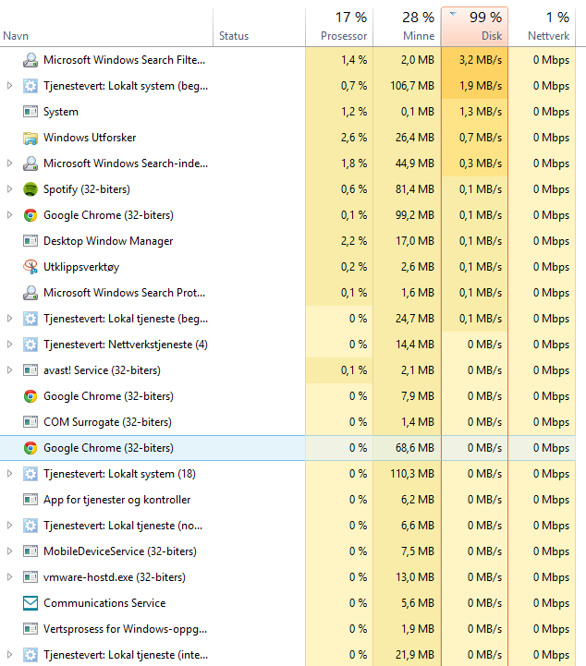Click the App for tjenester og kontroller icon
Viewport: 586px width, 666px height.
click(31, 500)
